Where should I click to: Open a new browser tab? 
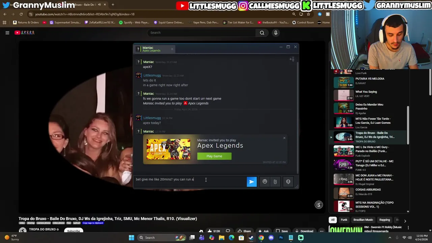pos(113,5)
